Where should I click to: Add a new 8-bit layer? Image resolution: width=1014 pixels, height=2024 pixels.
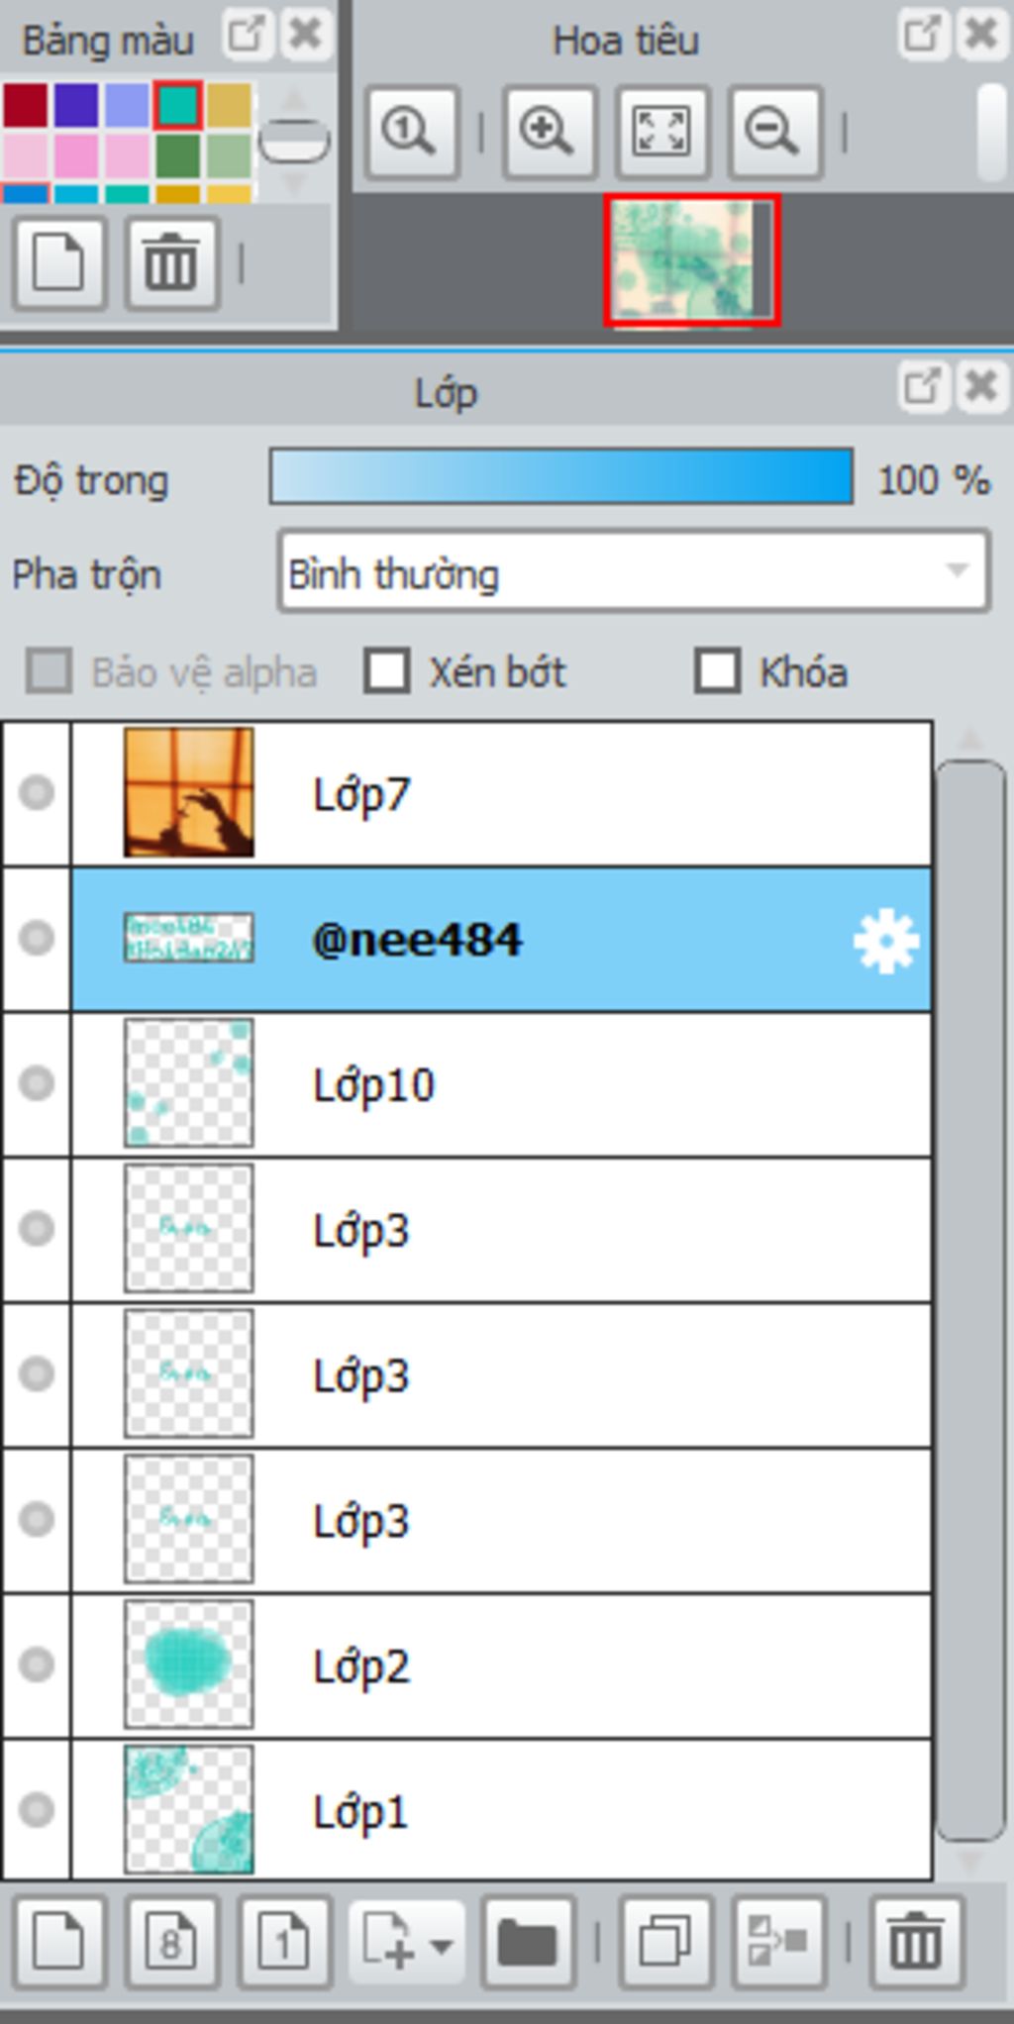click(171, 1943)
